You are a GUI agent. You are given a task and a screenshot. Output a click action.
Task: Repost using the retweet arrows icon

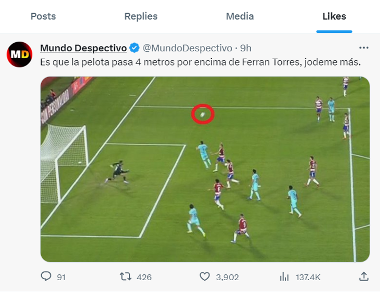tap(125, 276)
